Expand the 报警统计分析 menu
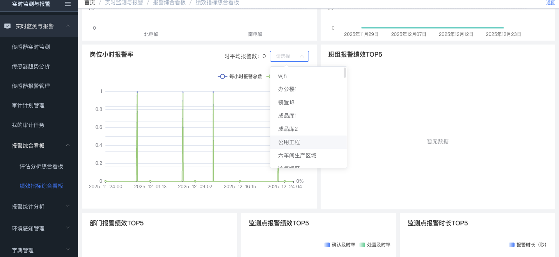Image resolution: width=559 pixels, height=257 pixels. coord(68,206)
